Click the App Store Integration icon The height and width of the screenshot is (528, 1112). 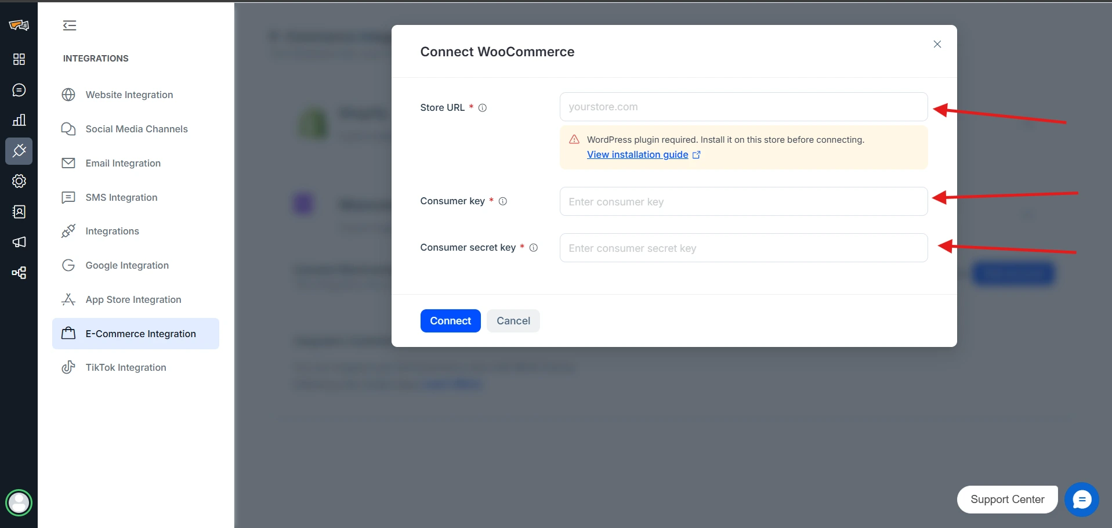click(x=68, y=299)
